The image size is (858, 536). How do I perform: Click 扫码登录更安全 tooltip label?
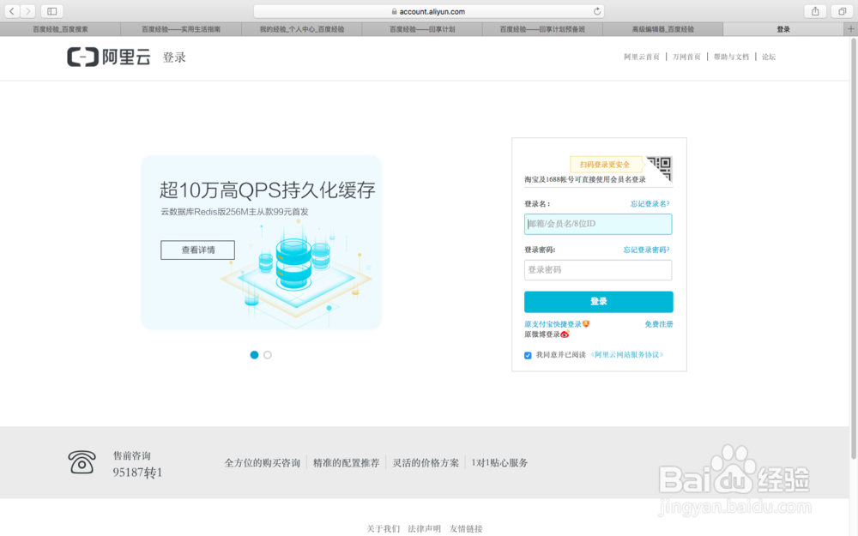point(605,165)
